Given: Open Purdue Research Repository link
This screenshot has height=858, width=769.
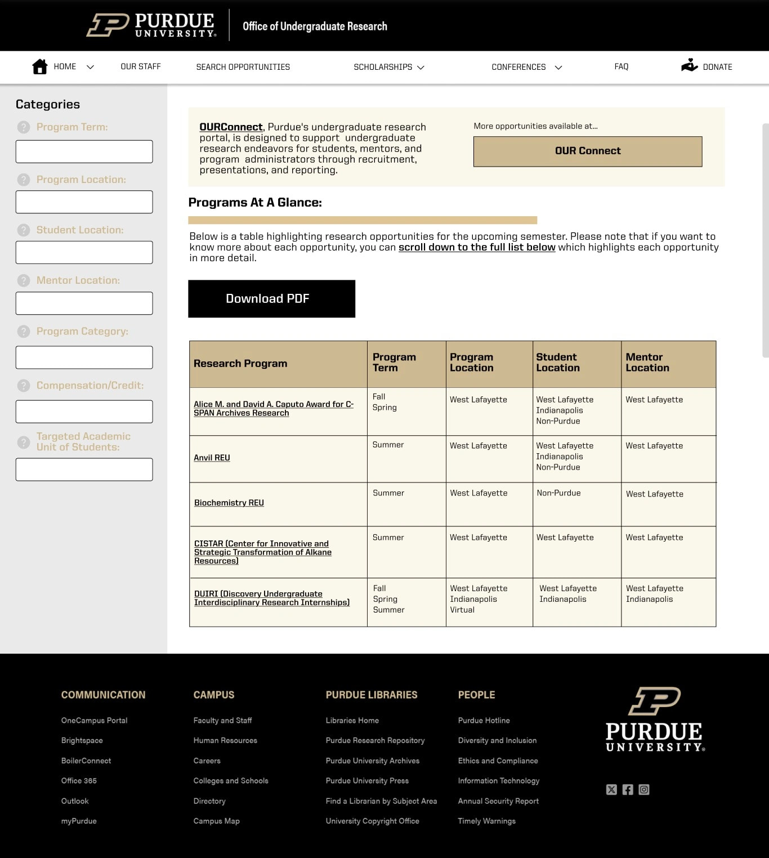Looking at the screenshot, I should coord(375,741).
